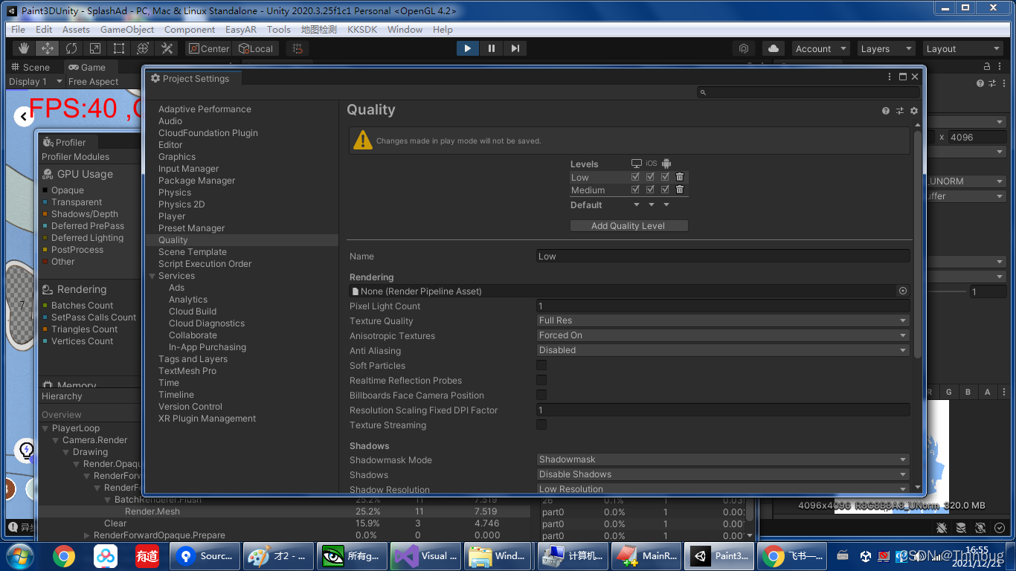This screenshot has height=571, width=1016.
Task: Click Add Quality Level button
Action: point(628,225)
